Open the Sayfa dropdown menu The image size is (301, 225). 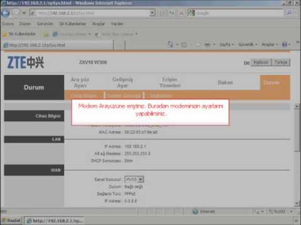226,44
